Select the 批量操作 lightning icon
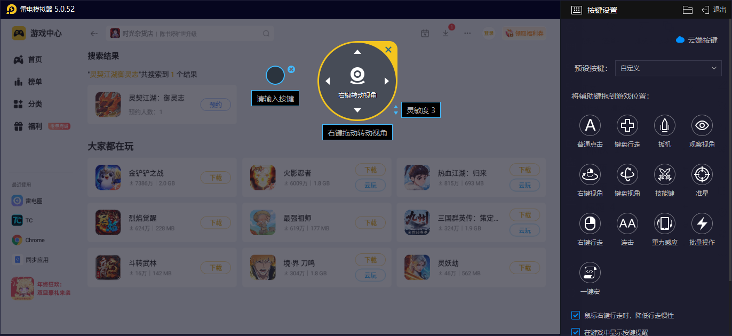The height and width of the screenshot is (336, 732). point(702,223)
